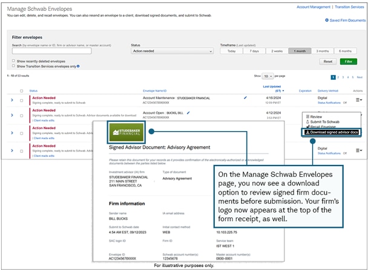This screenshot has width=368, height=270.
Task: Click green Filter button
Action: click(x=349, y=62)
